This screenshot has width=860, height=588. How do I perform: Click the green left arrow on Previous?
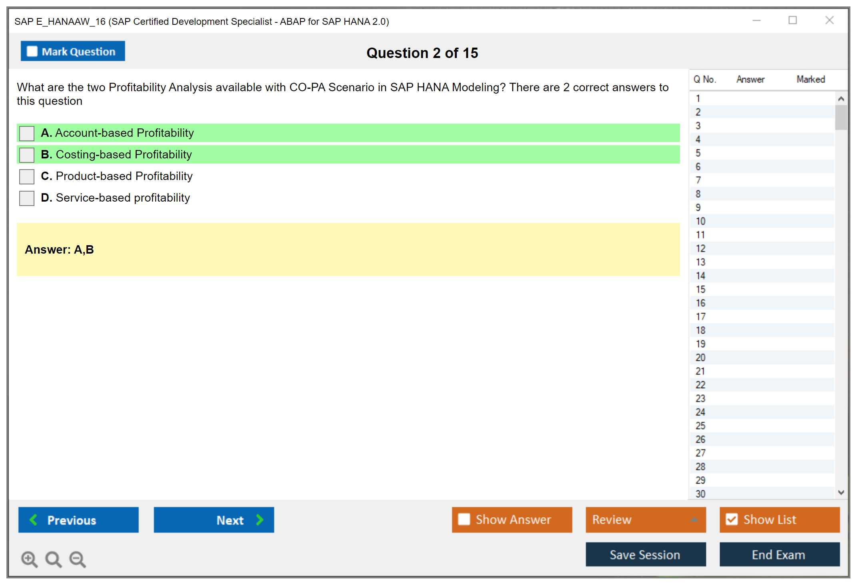click(34, 520)
